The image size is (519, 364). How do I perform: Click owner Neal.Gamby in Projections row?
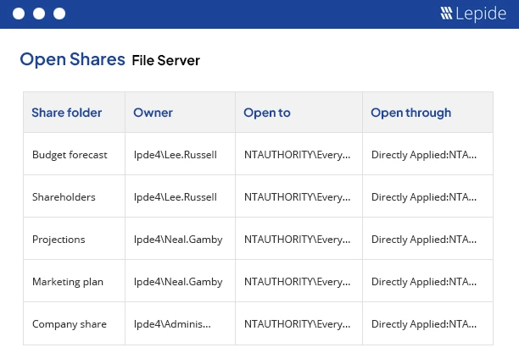(x=178, y=240)
